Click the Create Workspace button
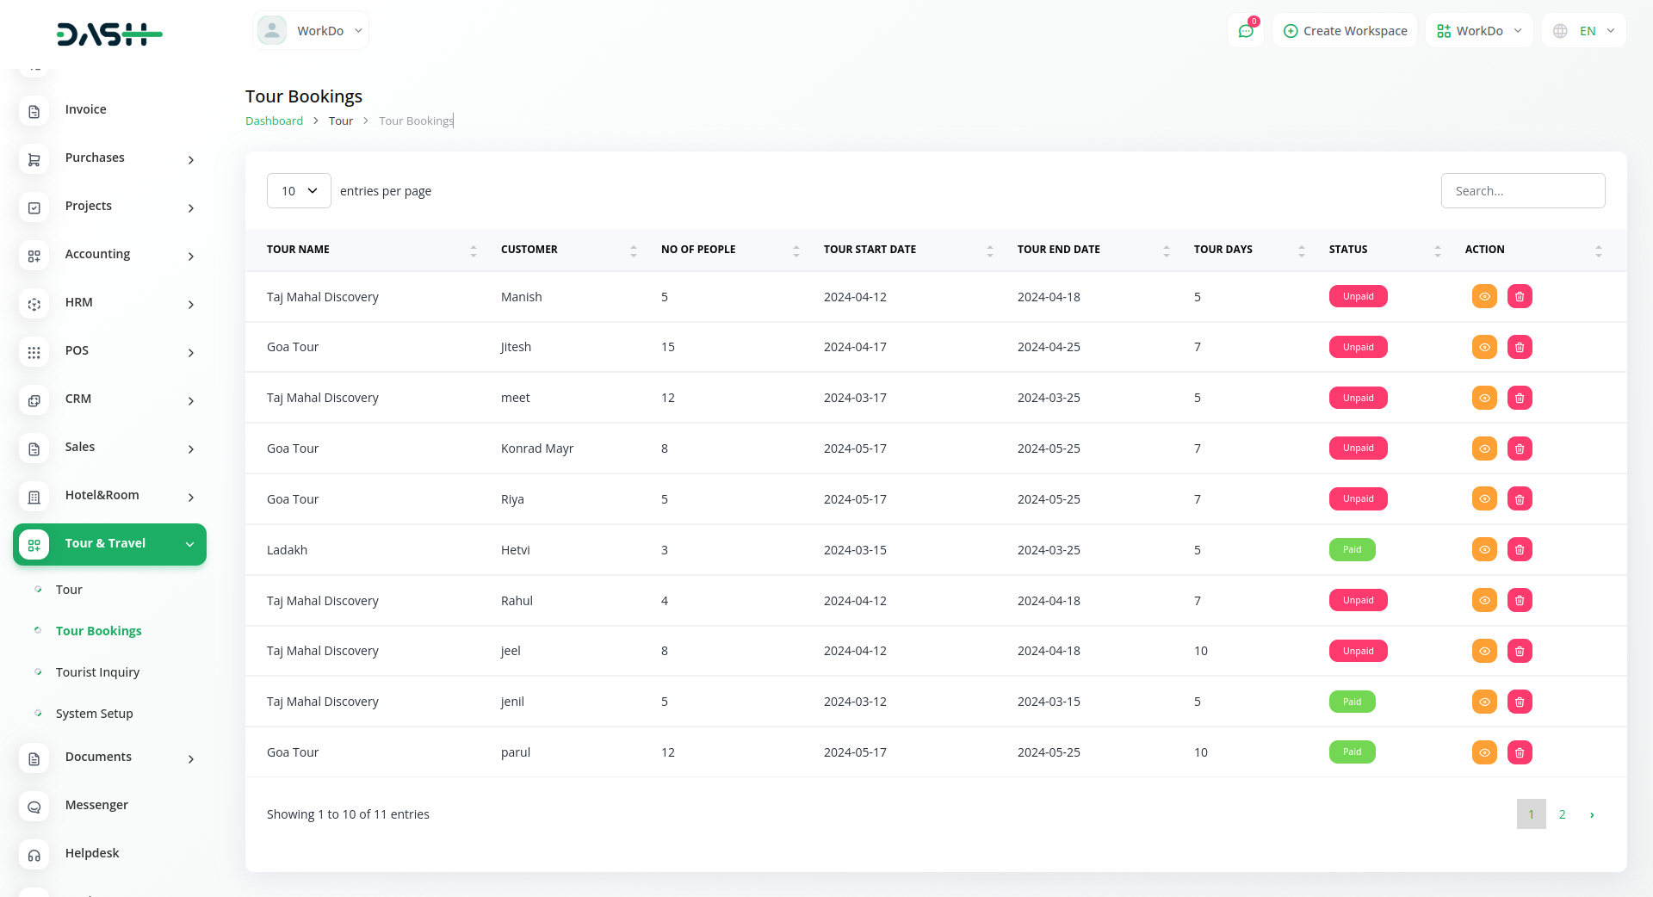This screenshot has height=897, width=1653. coord(1345,31)
